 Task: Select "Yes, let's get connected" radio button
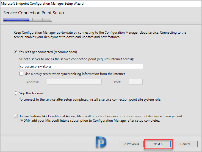[x=16, y=52]
